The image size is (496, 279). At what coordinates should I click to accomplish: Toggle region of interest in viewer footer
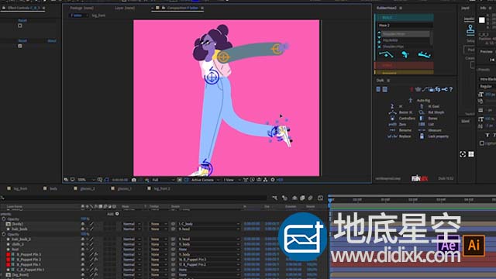(179, 180)
